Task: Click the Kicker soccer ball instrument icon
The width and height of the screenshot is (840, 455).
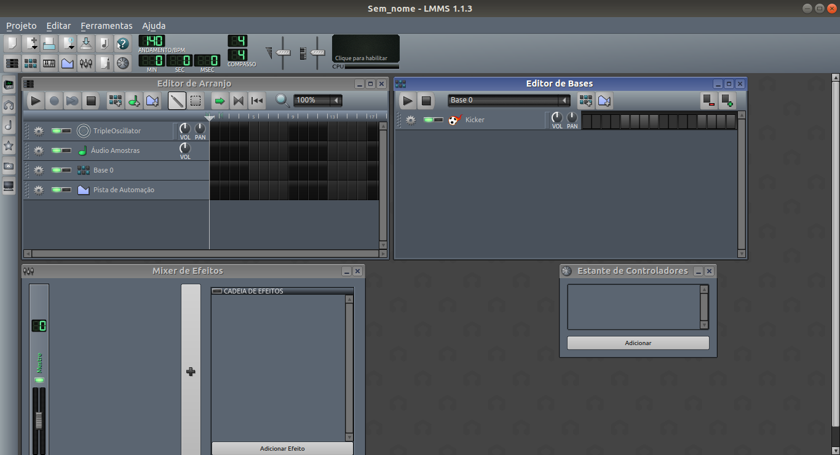Action: [454, 120]
